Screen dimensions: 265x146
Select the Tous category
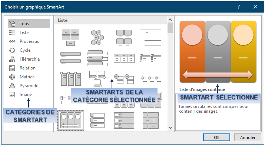point(29,24)
